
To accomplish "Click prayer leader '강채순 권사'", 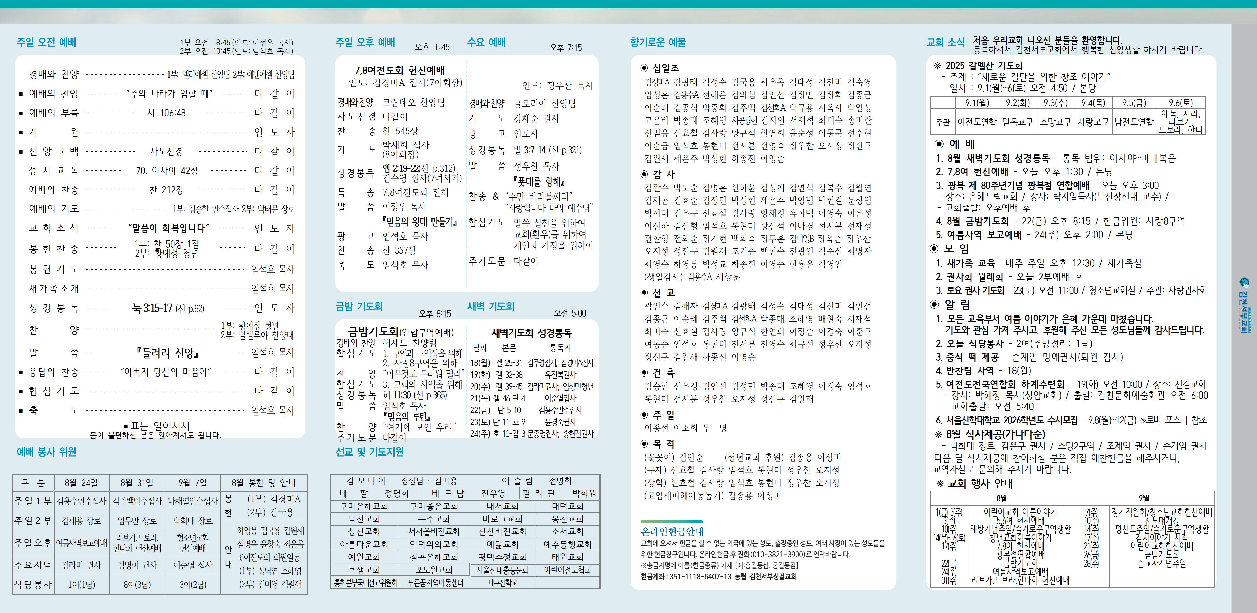I will coord(536,118).
